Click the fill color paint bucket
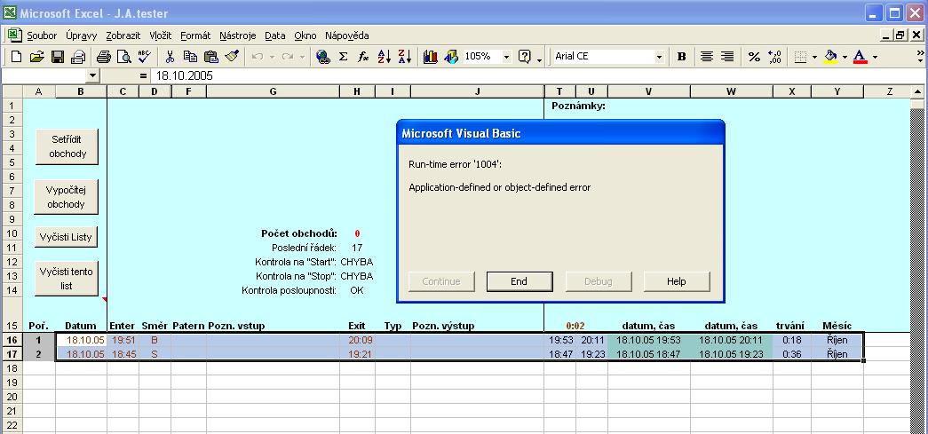Image resolution: width=928 pixels, height=434 pixels. tap(830, 57)
